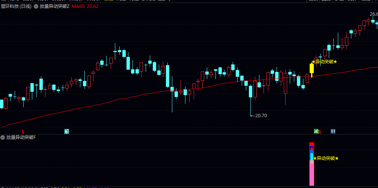Viewport: 378px width, 188px height.
Task: Click the 放量异动突破F sub-indicator name
Action: [x=21, y=137]
